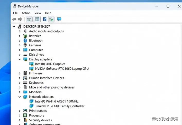Select NVIDIA GeForce RTX 3060 Laptop GPU
182x125 pixels.
[x=62, y=69]
